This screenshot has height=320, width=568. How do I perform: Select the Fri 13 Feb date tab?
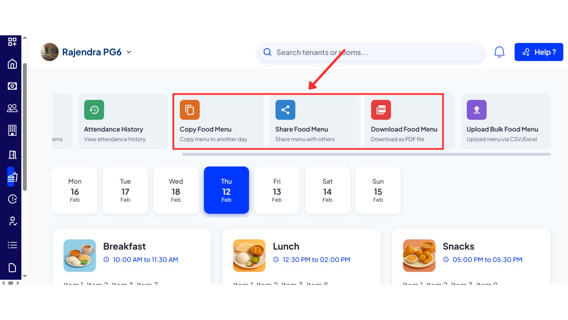click(277, 190)
